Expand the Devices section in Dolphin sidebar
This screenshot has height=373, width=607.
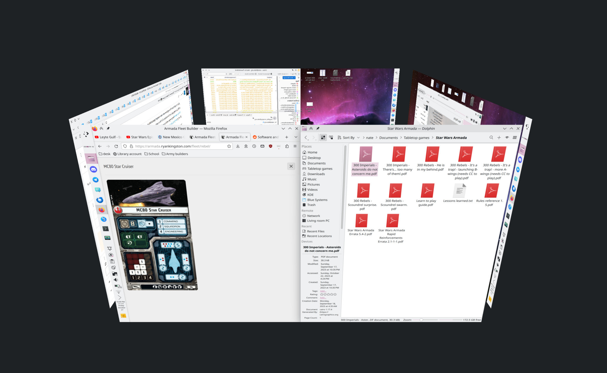(x=309, y=241)
